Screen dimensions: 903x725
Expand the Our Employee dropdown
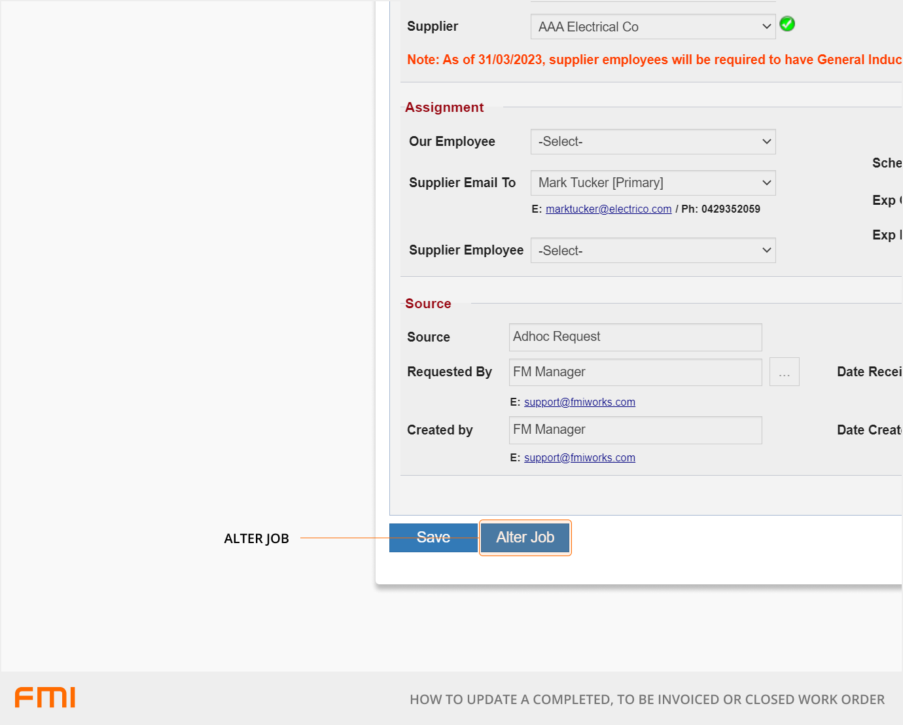coord(652,142)
